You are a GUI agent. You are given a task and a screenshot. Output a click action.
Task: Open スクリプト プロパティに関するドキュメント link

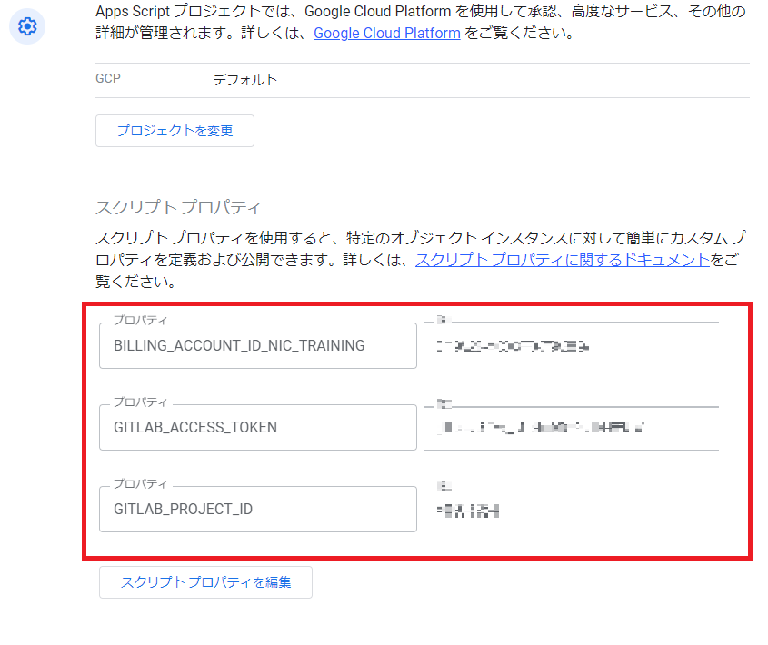[x=563, y=260]
